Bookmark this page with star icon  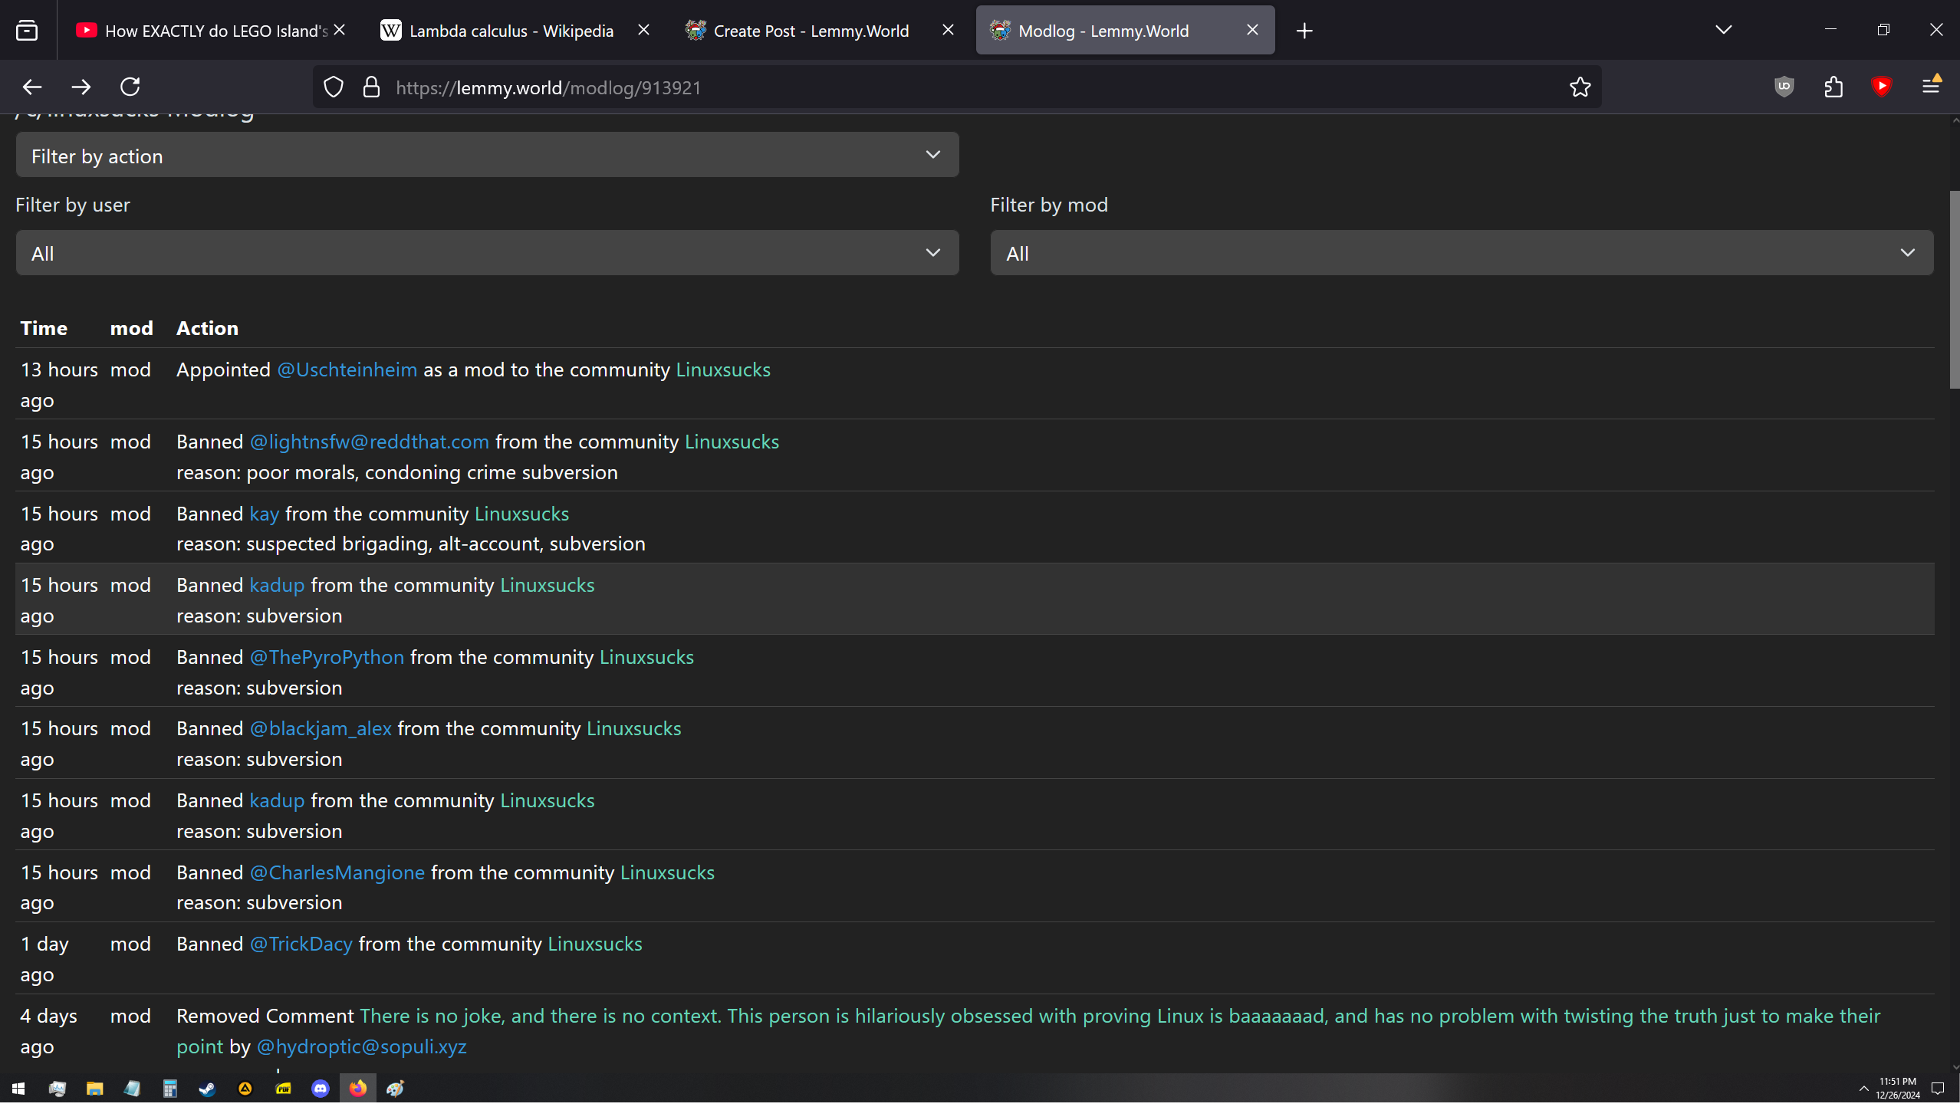coord(1580,87)
